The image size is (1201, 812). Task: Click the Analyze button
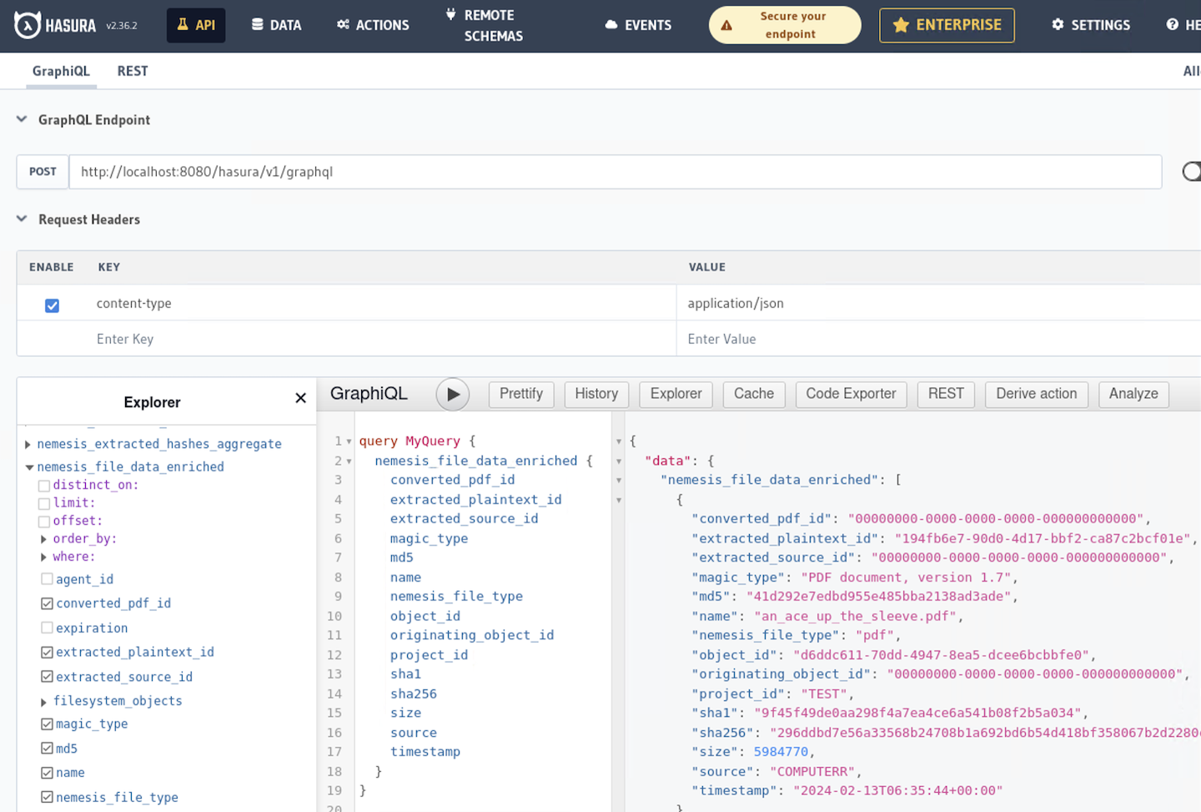point(1133,394)
